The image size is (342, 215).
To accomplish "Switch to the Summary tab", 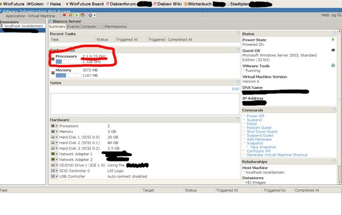I will (57, 27).
